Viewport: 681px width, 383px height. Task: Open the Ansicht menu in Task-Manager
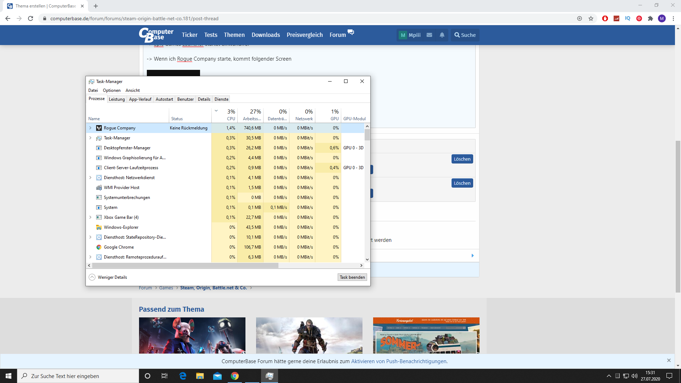(x=133, y=90)
